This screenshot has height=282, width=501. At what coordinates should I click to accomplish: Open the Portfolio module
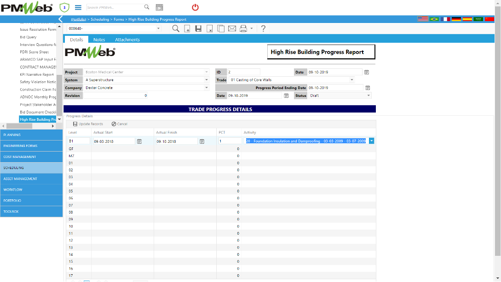pyautogui.click(x=31, y=201)
